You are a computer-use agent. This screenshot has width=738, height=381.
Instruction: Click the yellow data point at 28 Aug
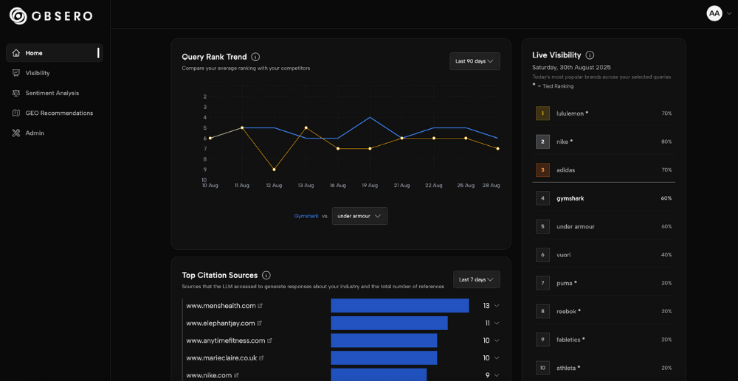[498, 148]
